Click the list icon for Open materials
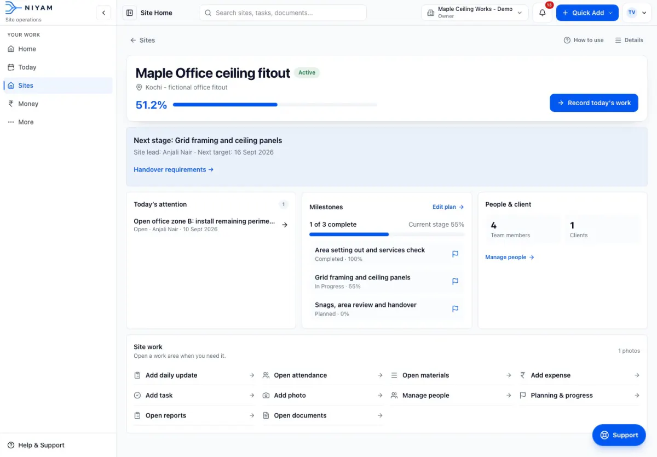 (x=394, y=375)
